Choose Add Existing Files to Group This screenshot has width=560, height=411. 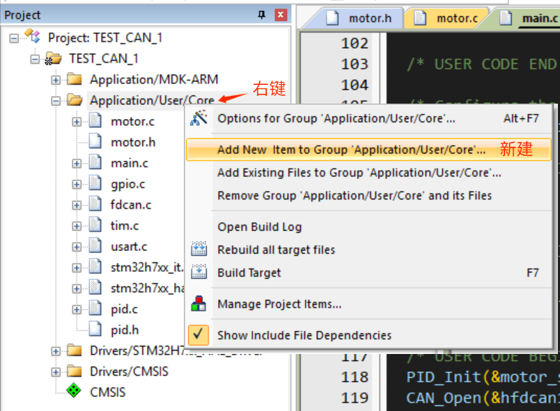tap(359, 172)
